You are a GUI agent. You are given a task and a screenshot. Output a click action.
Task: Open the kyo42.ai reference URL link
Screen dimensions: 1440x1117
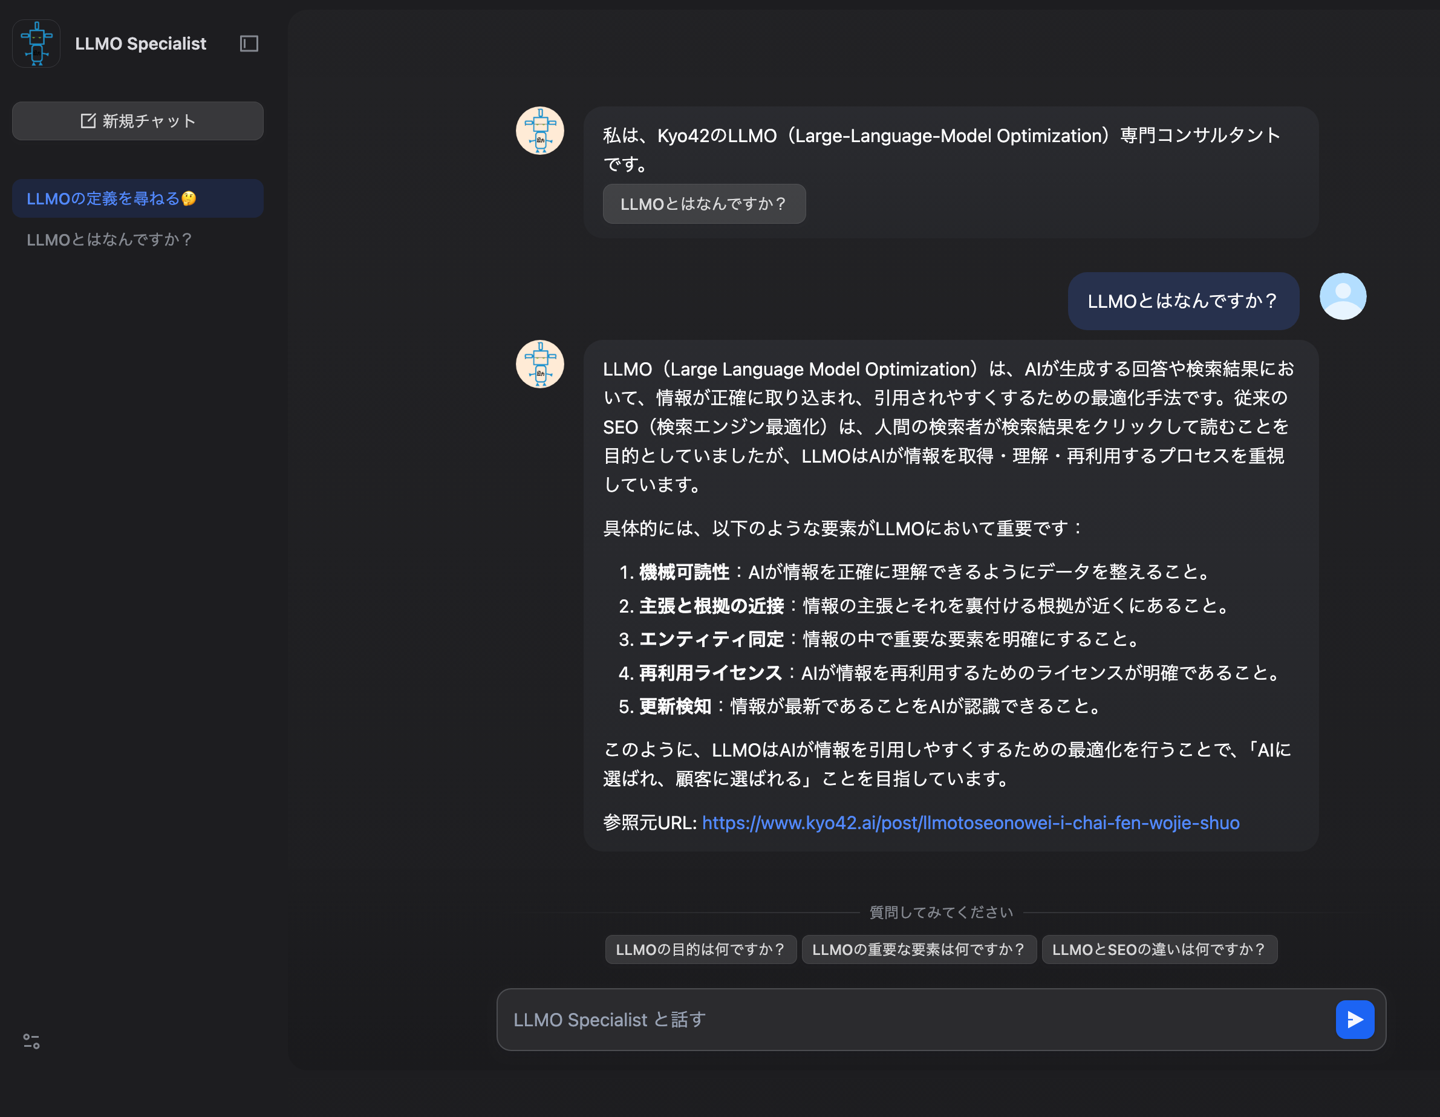pos(970,823)
